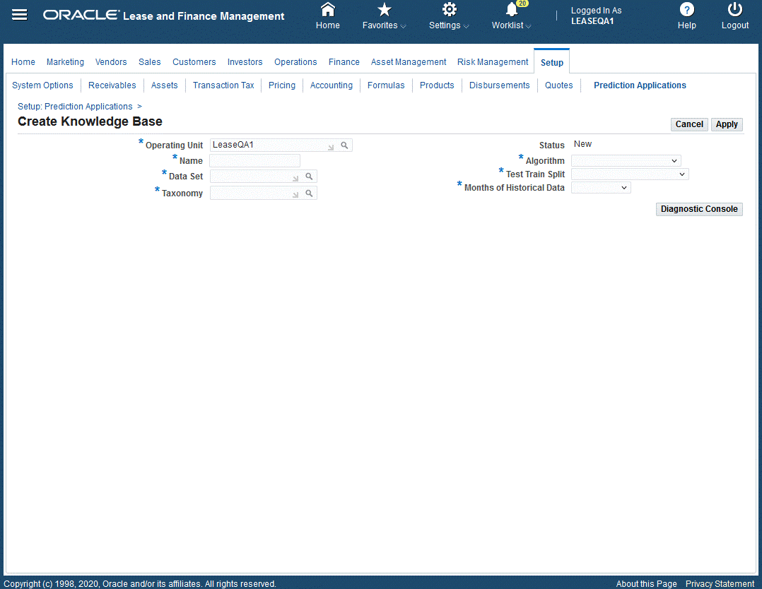The width and height of the screenshot is (762, 589).
Task: Open the Customers tab
Action: point(194,62)
